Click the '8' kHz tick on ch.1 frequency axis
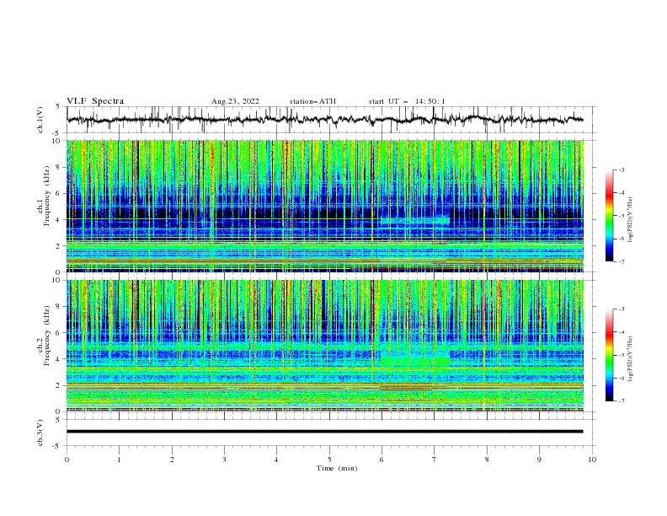The height and width of the screenshot is (516, 667). 59,167
